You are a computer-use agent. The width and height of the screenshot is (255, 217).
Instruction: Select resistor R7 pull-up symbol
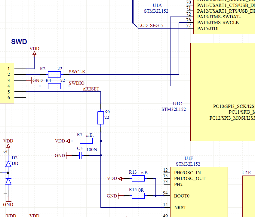pos(86,141)
